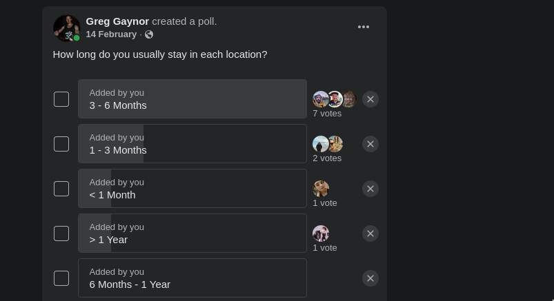View the 7 votes voter list
Image resolution: width=554 pixels, height=301 pixels.
[327, 114]
